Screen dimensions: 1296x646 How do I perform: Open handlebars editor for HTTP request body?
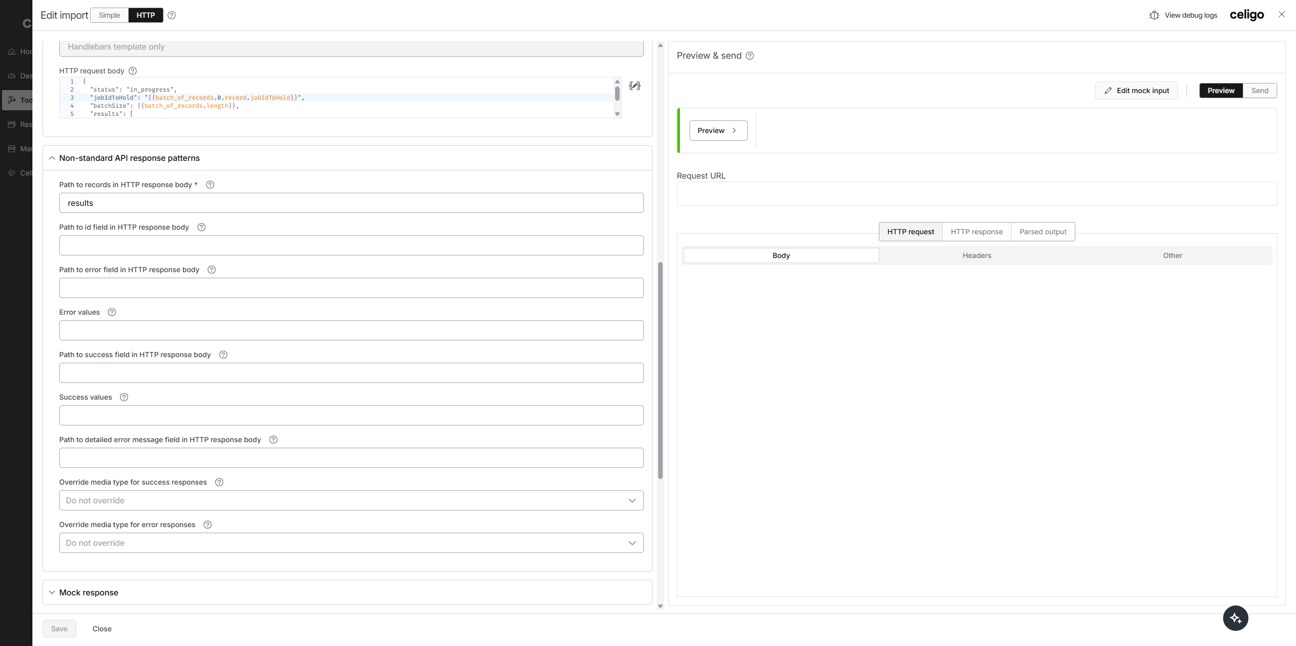coord(634,86)
